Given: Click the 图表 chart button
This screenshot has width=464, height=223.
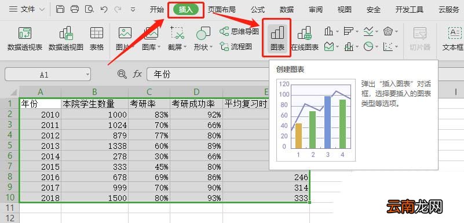Looking at the screenshot, I should tap(277, 38).
